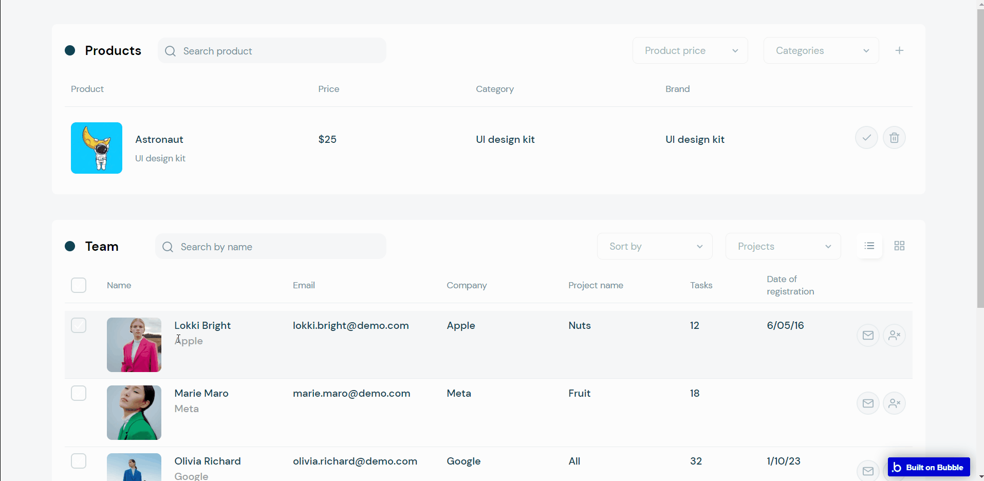Switch Team to list view
Viewport: 984px width, 481px height.
coord(869,246)
